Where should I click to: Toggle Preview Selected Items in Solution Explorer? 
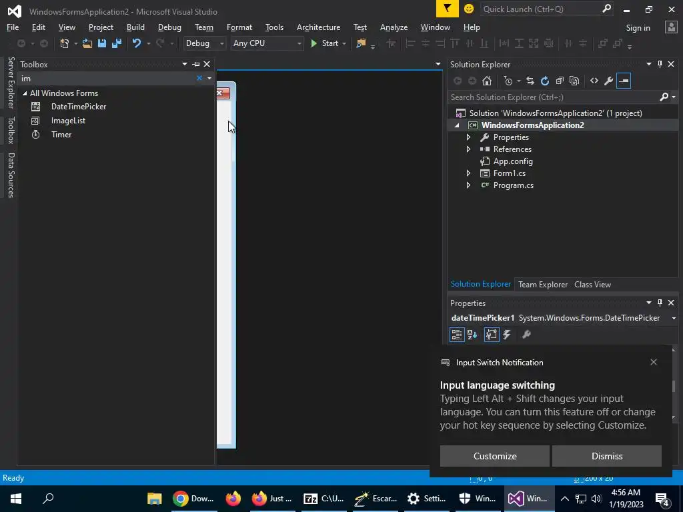(x=624, y=81)
